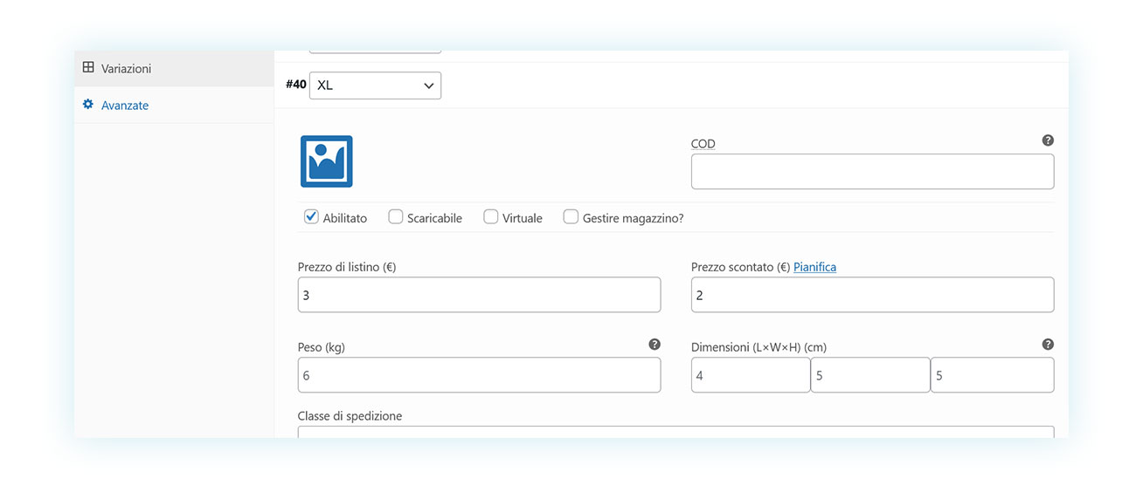The height and width of the screenshot is (492, 1136).
Task: Uncheck the Abilitato checkbox
Action: click(311, 216)
